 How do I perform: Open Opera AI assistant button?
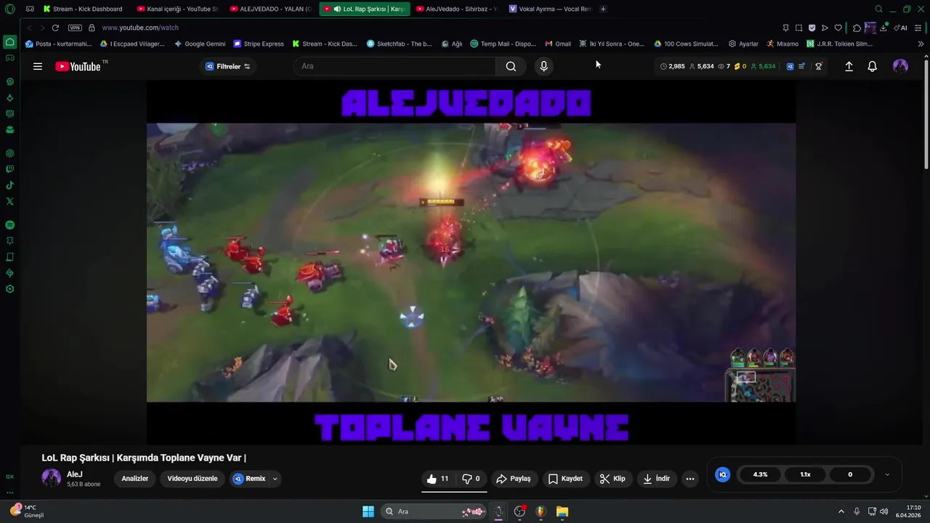[900, 28]
